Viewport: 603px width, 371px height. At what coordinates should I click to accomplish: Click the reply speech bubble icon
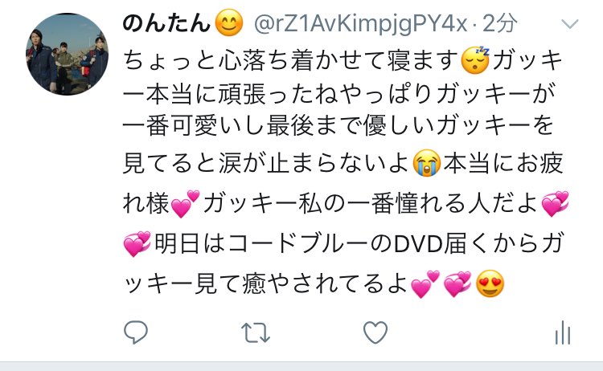pyautogui.click(x=136, y=332)
